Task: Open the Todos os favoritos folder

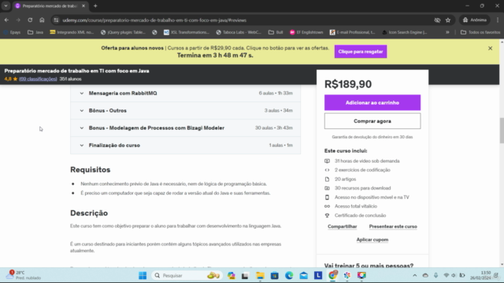Action: tap(480, 32)
